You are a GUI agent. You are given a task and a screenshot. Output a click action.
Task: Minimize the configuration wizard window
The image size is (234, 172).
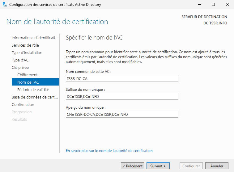pos(199,5)
